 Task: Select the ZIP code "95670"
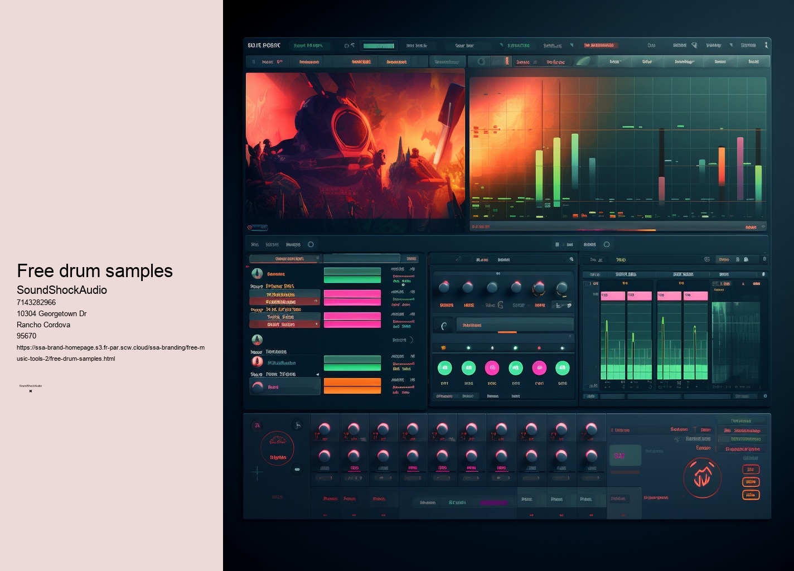point(26,336)
